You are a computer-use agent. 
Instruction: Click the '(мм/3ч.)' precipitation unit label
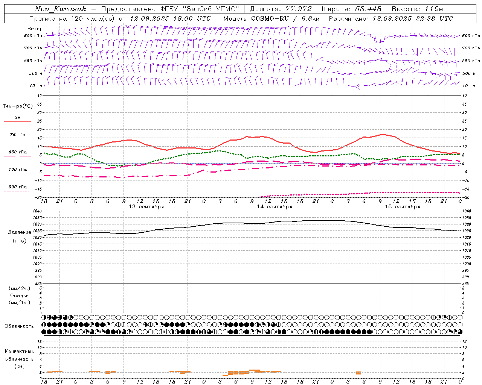click(20, 288)
